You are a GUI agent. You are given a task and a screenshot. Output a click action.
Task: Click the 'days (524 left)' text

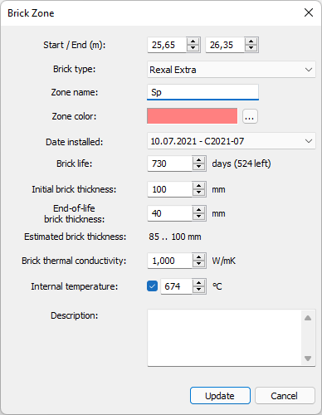pyautogui.click(x=242, y=164)
